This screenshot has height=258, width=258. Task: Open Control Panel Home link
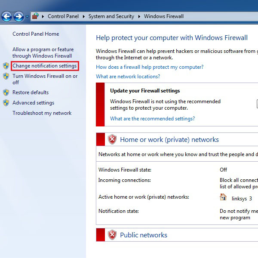(36, 34)
